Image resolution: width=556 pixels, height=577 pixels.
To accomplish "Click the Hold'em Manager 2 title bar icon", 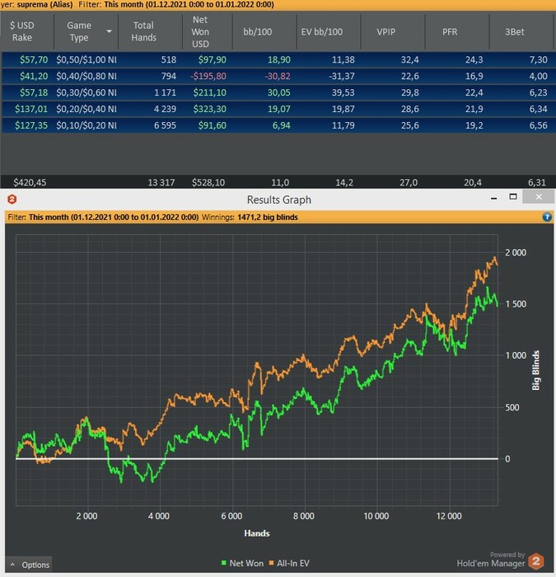I will (12, 199).
